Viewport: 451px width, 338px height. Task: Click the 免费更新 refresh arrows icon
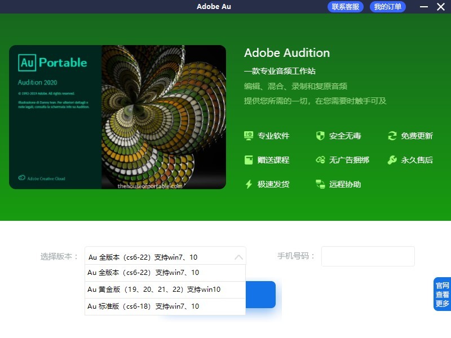(x=392, y=136)
